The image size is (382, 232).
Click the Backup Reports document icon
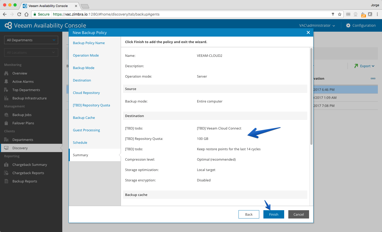tap(6, 181)
